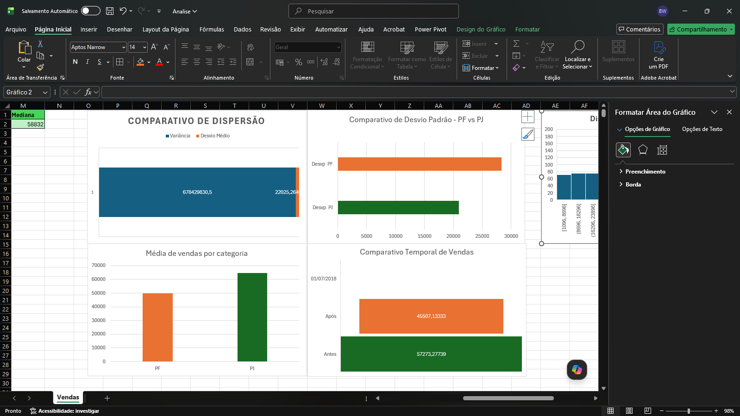Click the Format Painter brush icon
The height and width of the screenshot is (416, 740).
40,67
